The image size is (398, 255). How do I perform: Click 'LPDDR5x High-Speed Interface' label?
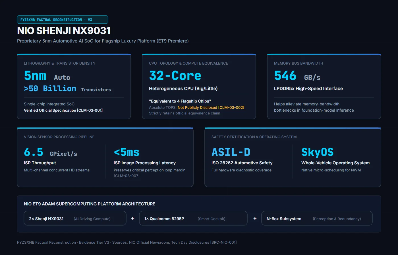(308, 88)
